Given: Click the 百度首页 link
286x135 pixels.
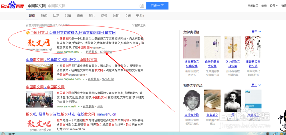Looking at the screenshot, I should click(x=253, y=6).
